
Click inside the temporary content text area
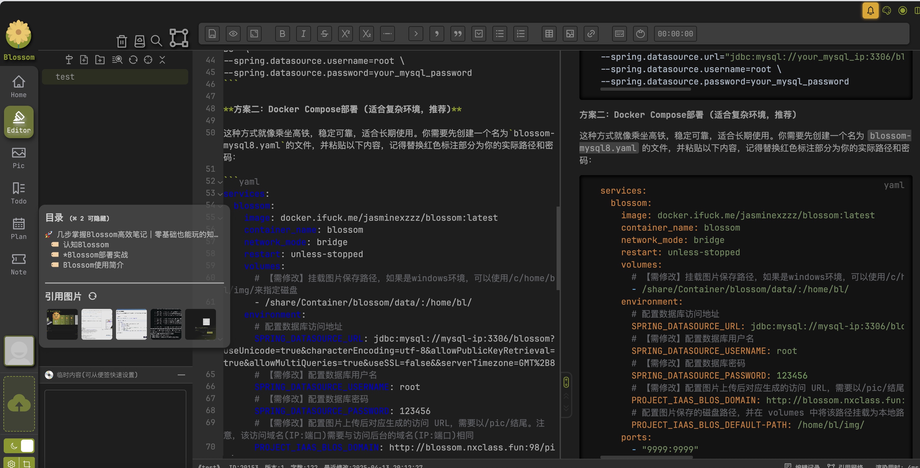115,428
